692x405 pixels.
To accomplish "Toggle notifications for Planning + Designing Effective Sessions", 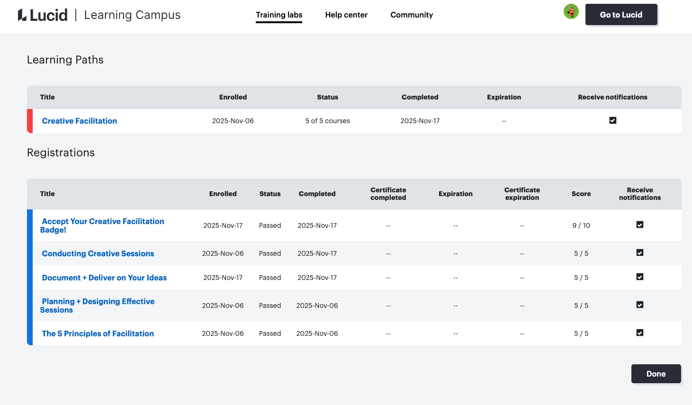I will [640, 305].
